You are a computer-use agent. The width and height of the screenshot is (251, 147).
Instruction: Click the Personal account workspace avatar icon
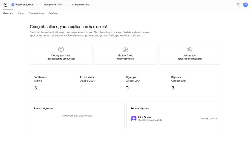tap(13, 5)
